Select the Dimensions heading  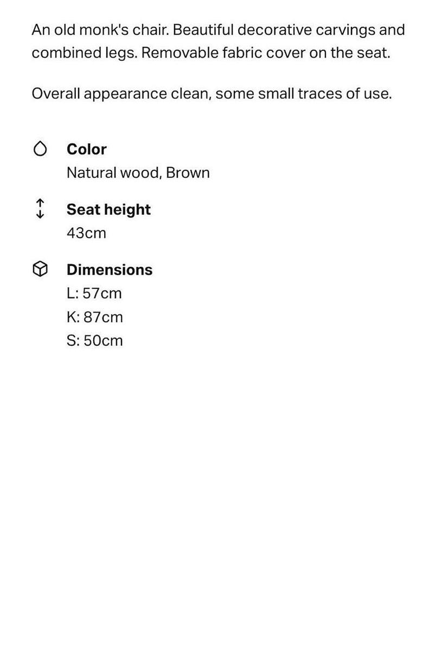click(110, 270)
